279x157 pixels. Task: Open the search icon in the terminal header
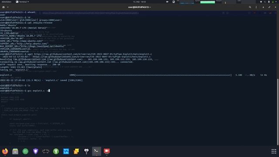tap(250, 7)
